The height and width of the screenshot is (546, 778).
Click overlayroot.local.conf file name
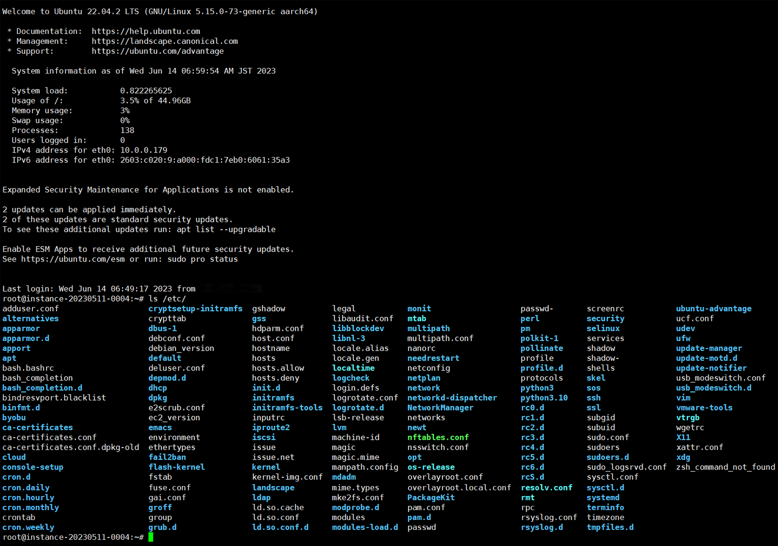pyautogui.click(x=459, y=487)
